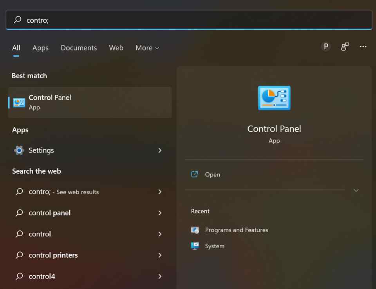The height and width of the screenshot is (289, 376).
Task: Click the Settings gear icon
Action: [x=19, y=151]
